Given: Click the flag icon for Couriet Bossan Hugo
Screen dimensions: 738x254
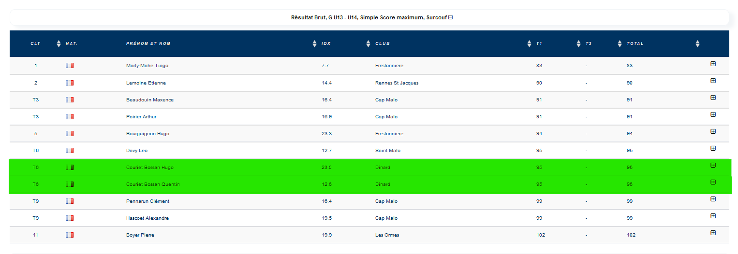Looking at the screenshot, I should pos(70,168).
